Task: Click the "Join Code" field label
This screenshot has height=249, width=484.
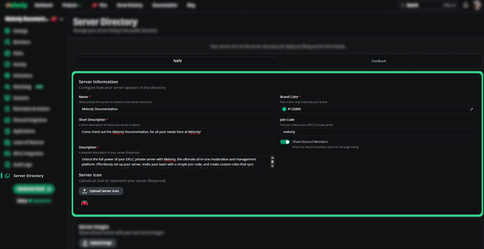Action: 287,120
